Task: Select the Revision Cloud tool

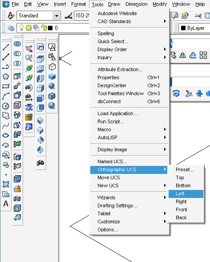Action: point(6,116)
